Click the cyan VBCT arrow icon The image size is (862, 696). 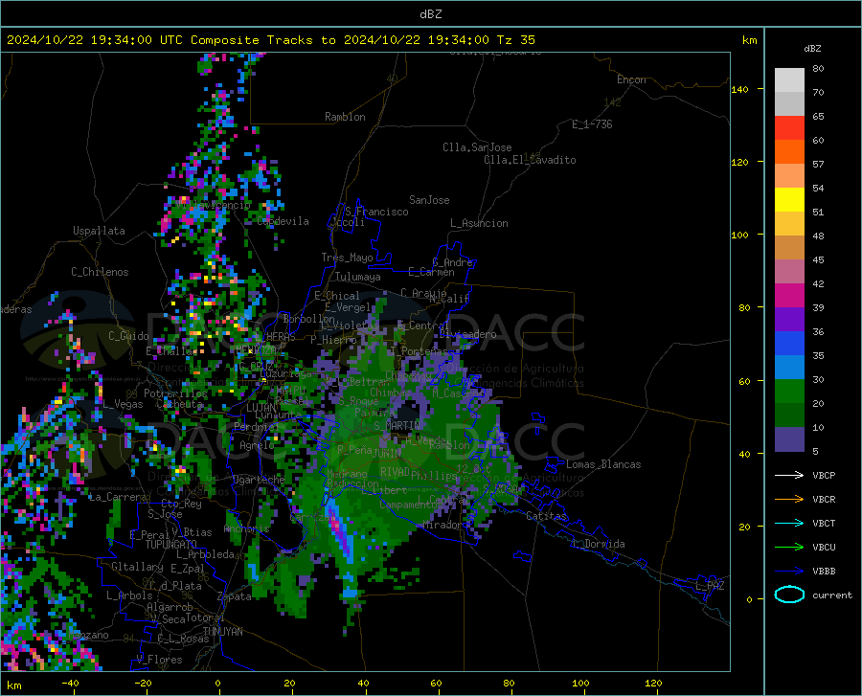[x=789, y=523]
